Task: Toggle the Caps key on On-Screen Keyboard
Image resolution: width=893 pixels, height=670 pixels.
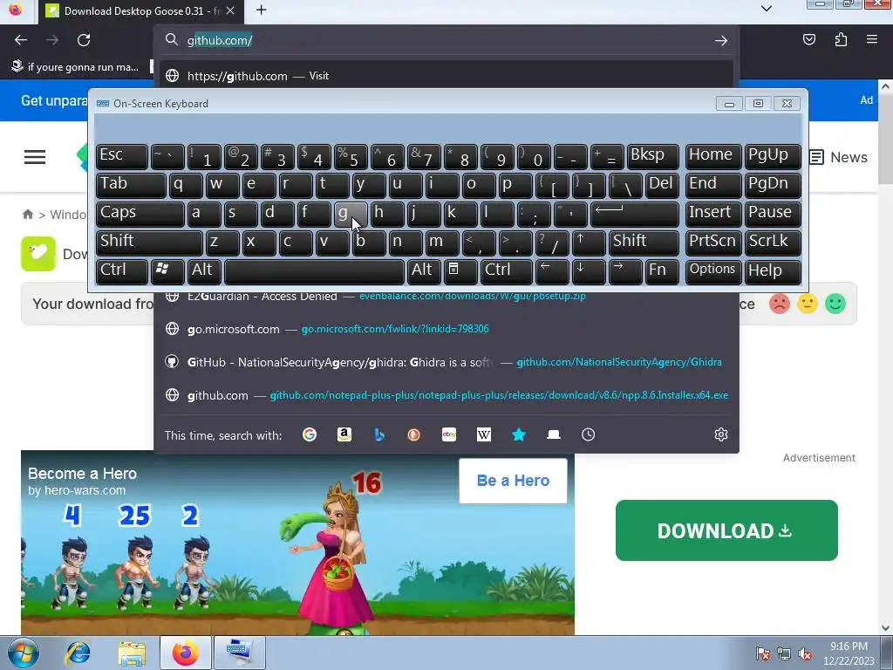Action: [140, 215]
